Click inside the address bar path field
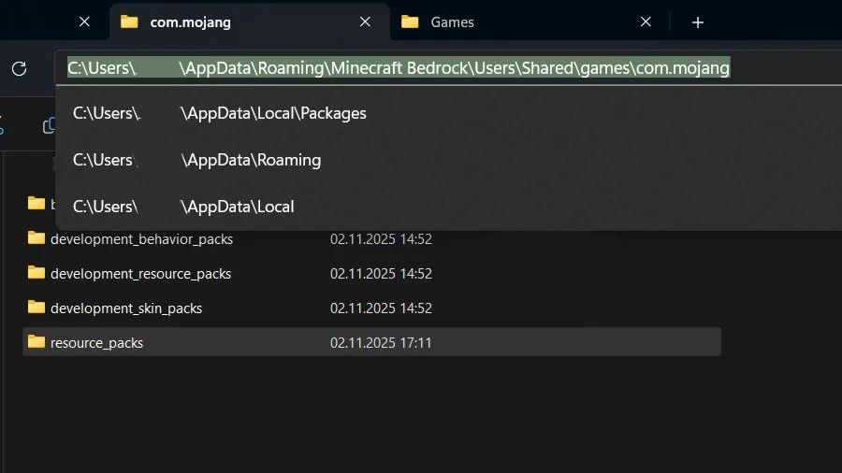The width and height of the screenshot is (842, 473). click(398, 68)
